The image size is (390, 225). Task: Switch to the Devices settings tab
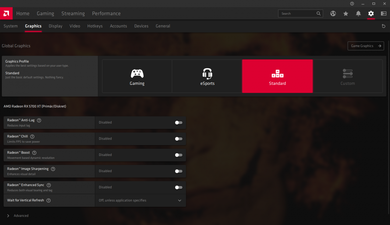[141, 26]
